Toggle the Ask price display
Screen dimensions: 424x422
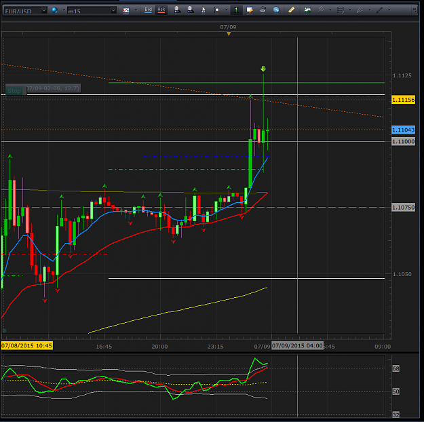pyautogui.click(x=161, y=10)
